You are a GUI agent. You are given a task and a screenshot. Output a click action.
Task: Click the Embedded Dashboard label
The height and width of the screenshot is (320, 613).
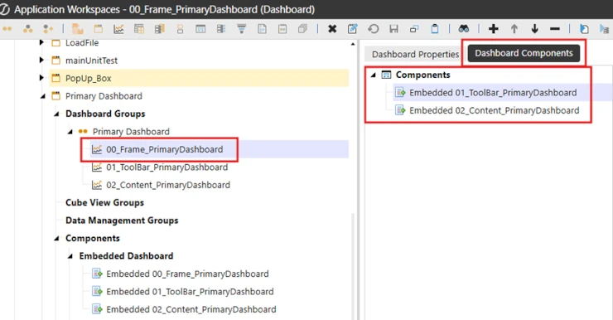tap(126, 256)
